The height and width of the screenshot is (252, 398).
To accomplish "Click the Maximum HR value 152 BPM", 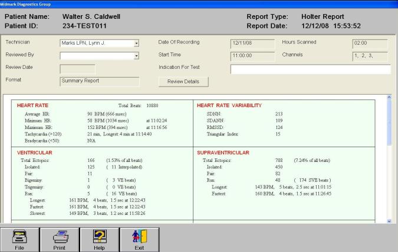I will (107, 127).
